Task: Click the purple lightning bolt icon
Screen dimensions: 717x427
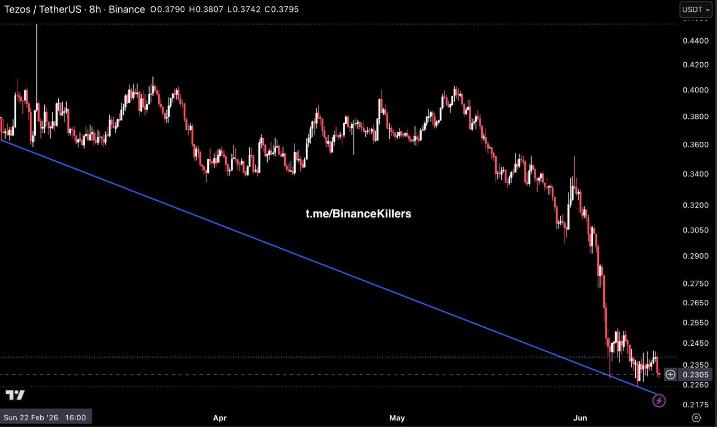Action: point(659,401)
